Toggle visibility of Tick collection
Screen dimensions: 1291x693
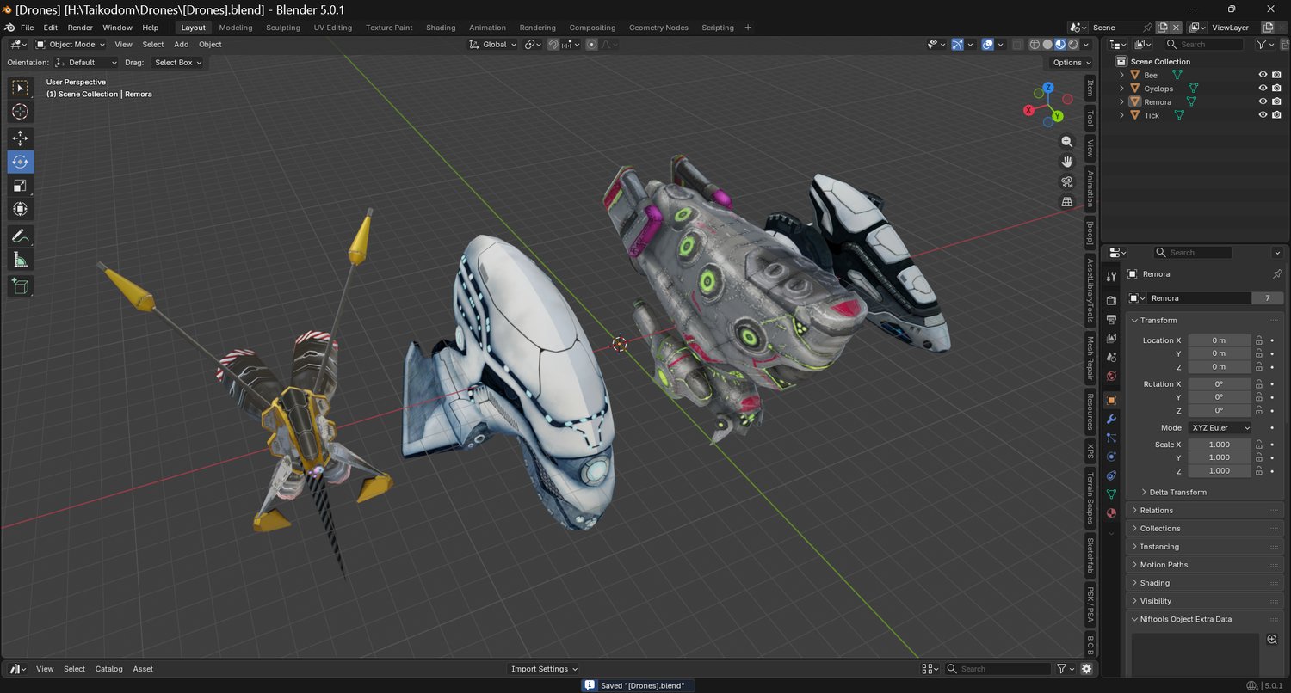tap(1263, 115)
